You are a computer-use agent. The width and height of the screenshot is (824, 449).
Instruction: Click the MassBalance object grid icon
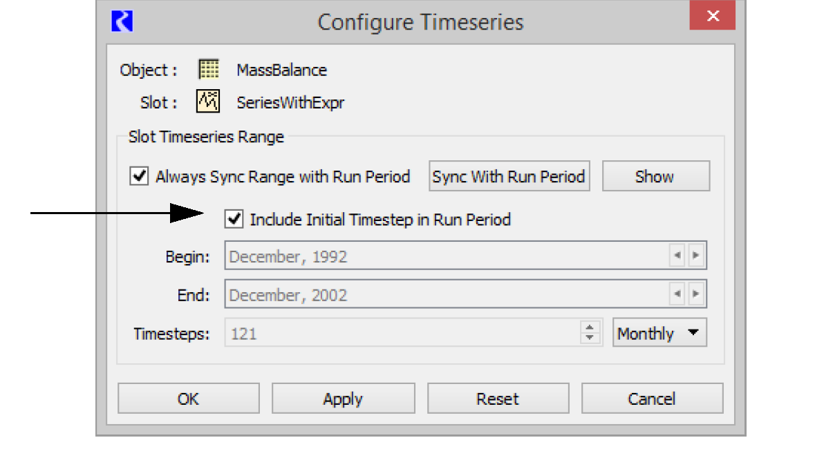(x=208, y=70)
